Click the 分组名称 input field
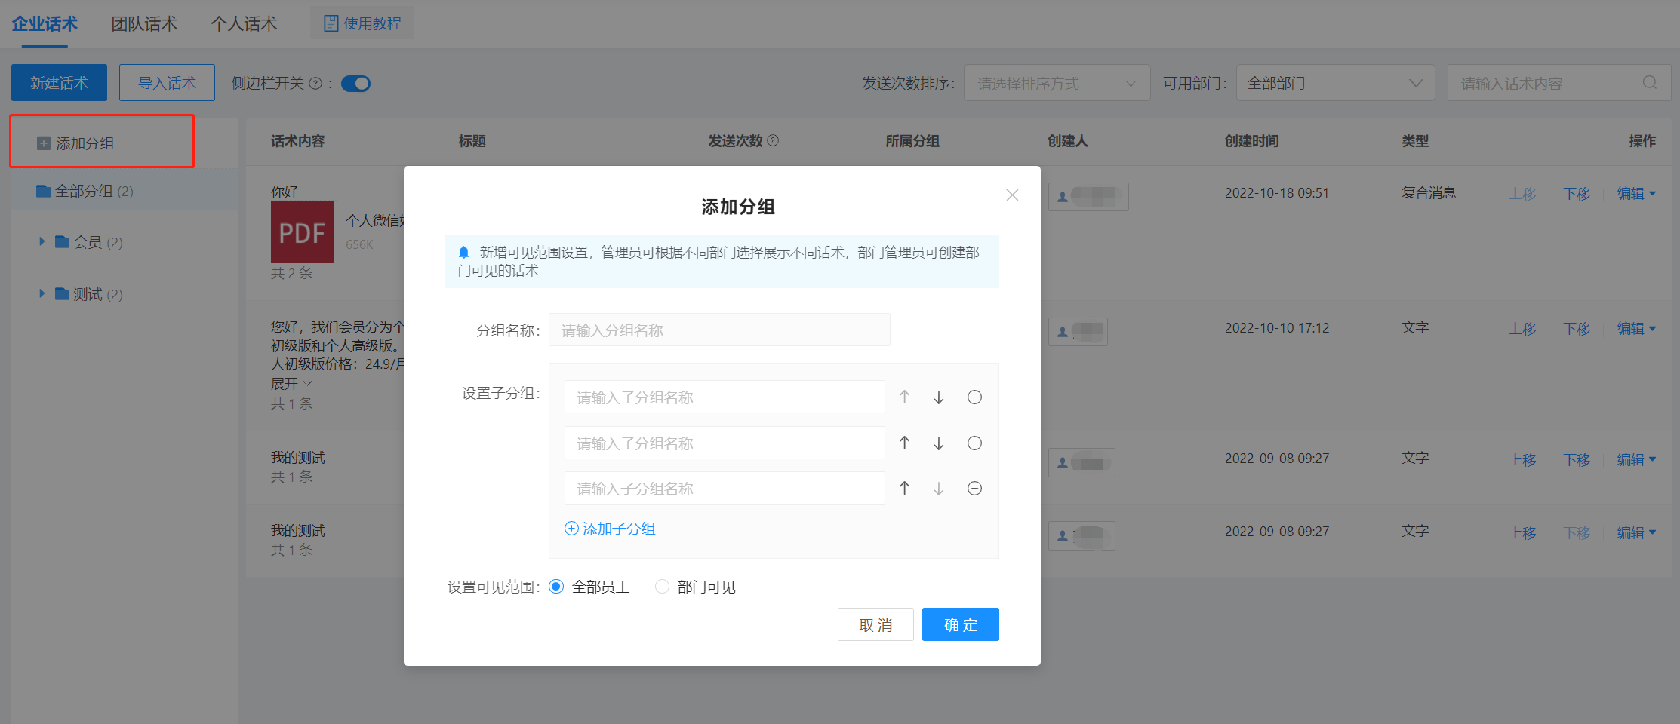This screenshot has height=724, width=1680. tap(719, 330)
